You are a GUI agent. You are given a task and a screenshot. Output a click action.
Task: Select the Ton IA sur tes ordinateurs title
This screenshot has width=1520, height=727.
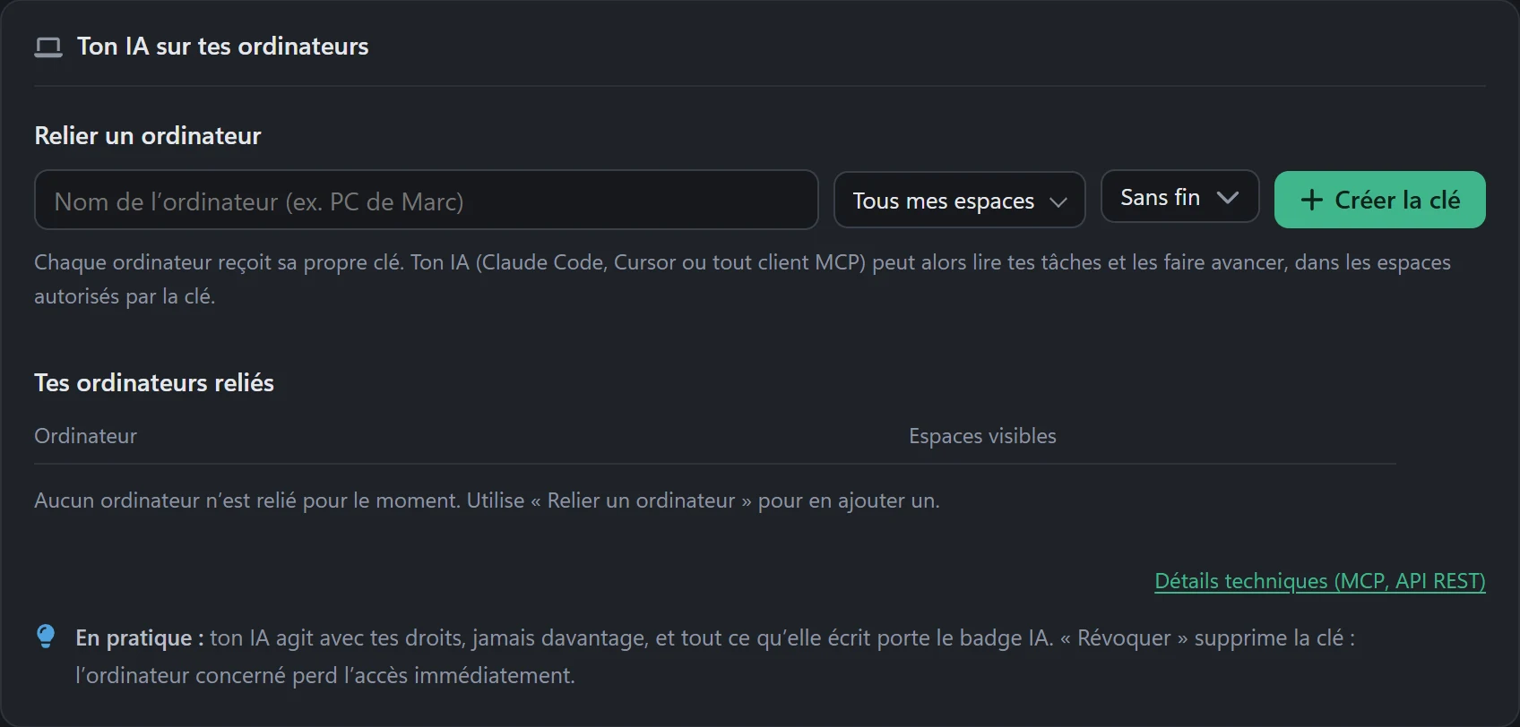click(222, 47)
